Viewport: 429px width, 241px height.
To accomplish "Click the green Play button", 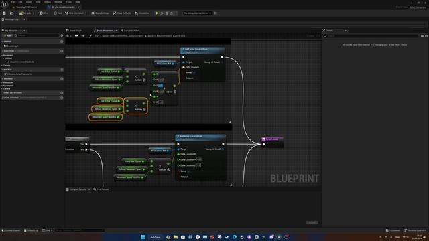I will coord(157,13).
